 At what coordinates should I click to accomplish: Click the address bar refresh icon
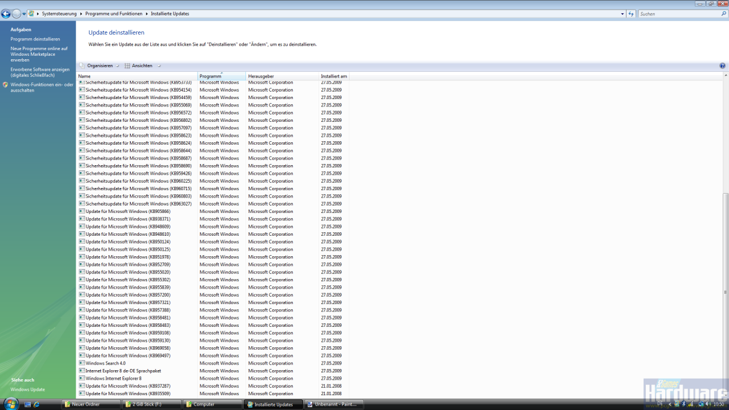coord(631,14)
